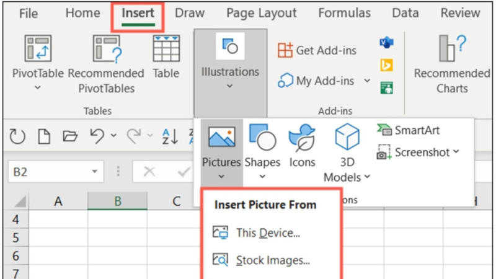
Task: Switch to the Page Layout tab
Action: click(x=261, y=13)
